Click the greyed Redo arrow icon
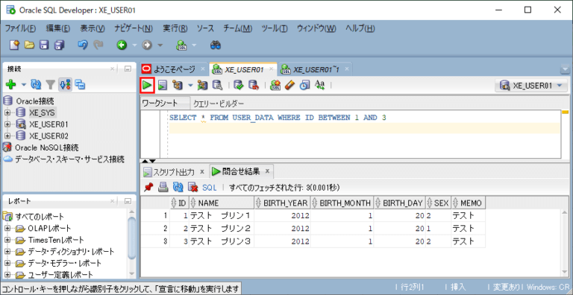 98,45
